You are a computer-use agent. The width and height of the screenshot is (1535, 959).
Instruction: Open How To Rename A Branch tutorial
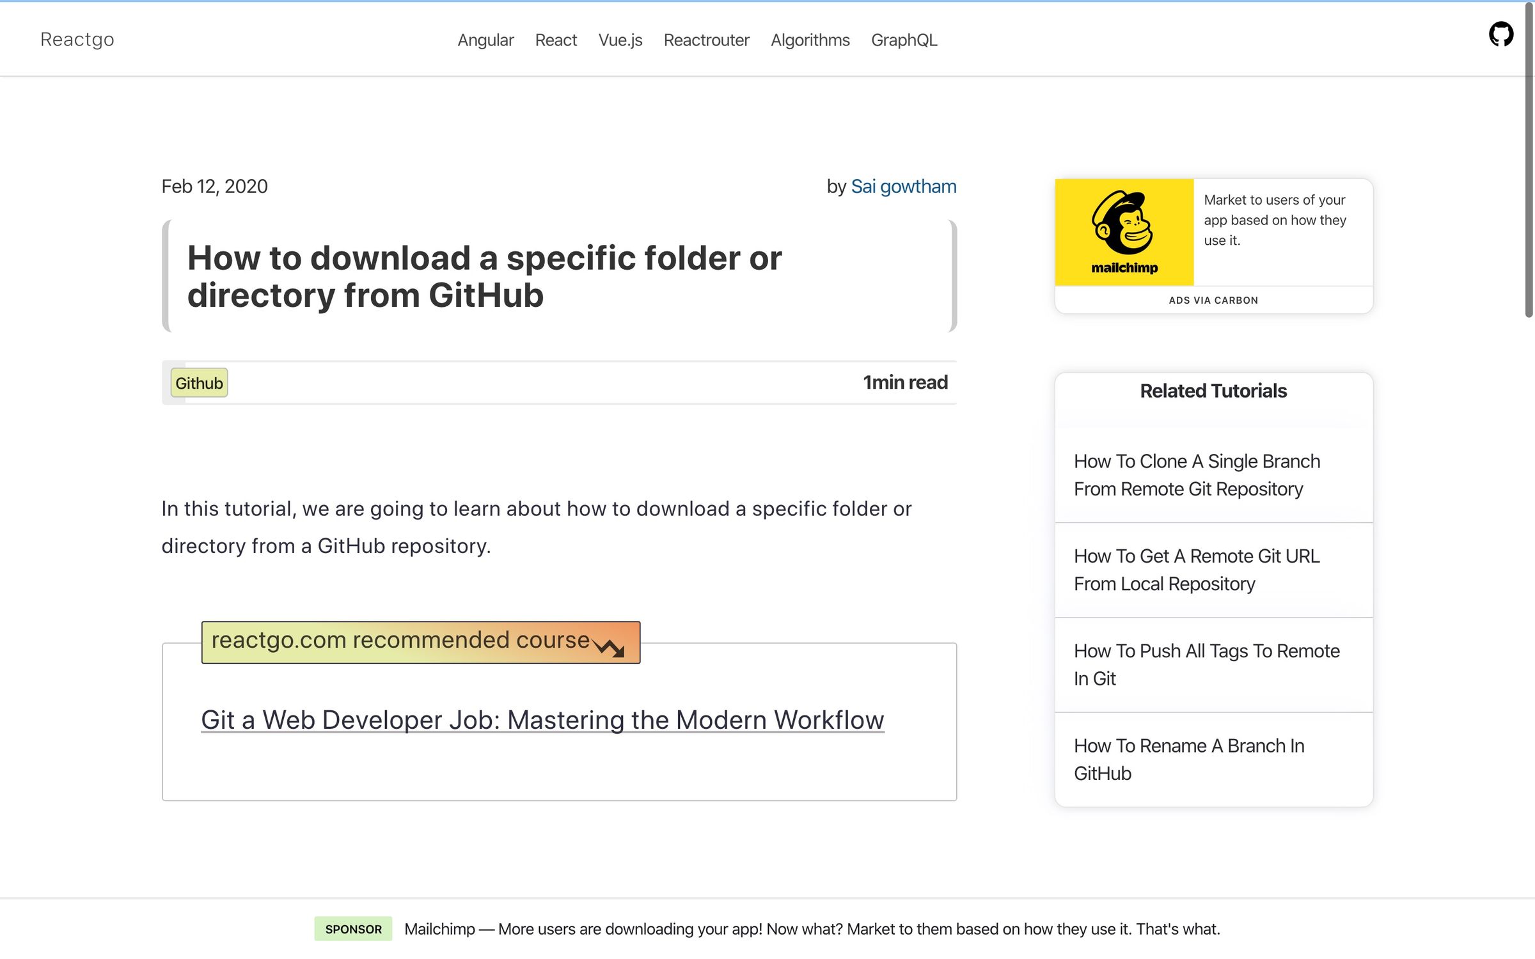1189,759
